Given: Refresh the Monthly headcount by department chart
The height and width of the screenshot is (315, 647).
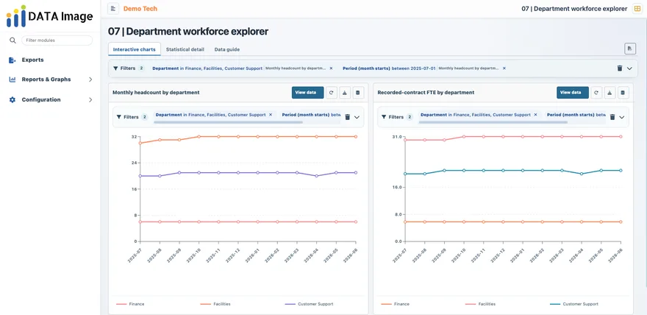Looking at the screenshot, I should click(x=332, y=93).
